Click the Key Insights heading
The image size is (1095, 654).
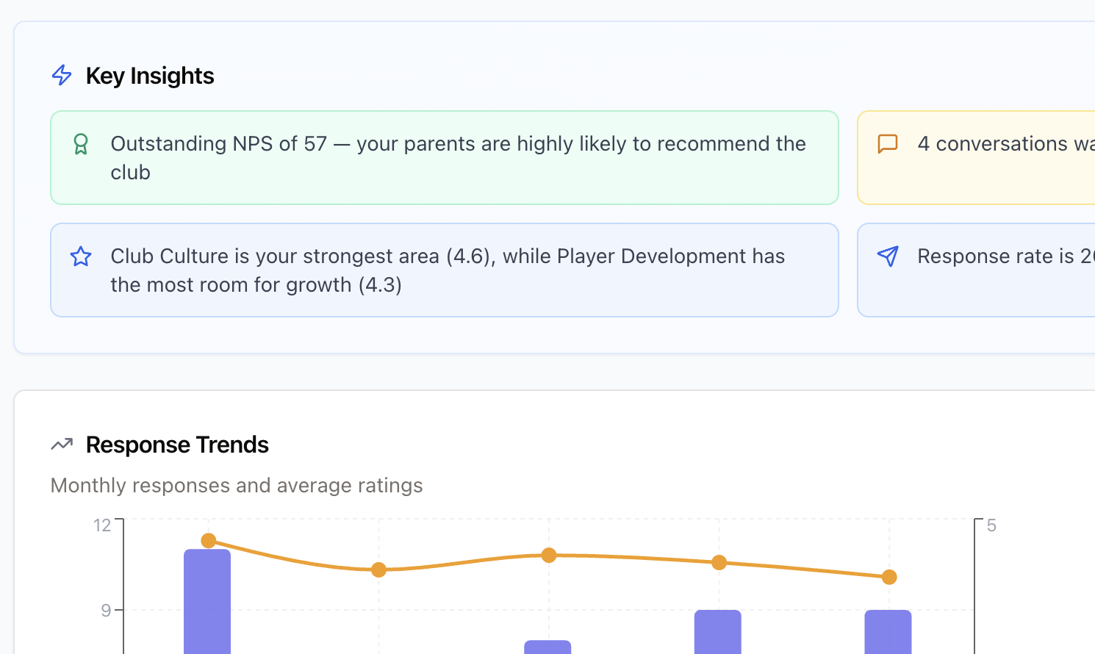150,75
